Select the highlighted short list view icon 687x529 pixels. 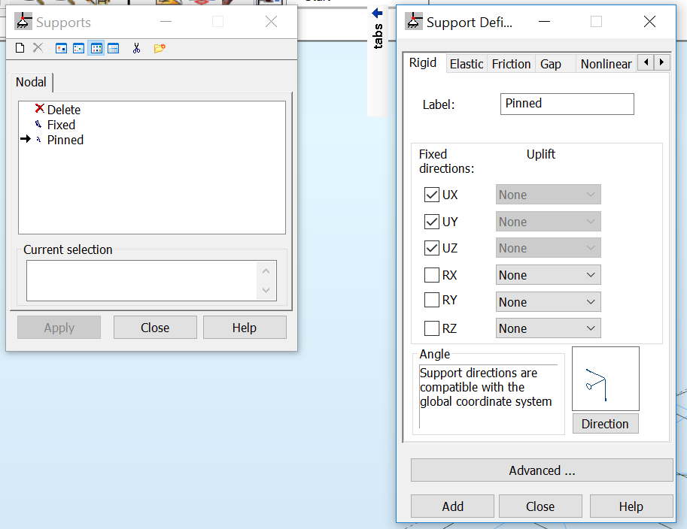[96, 48]
